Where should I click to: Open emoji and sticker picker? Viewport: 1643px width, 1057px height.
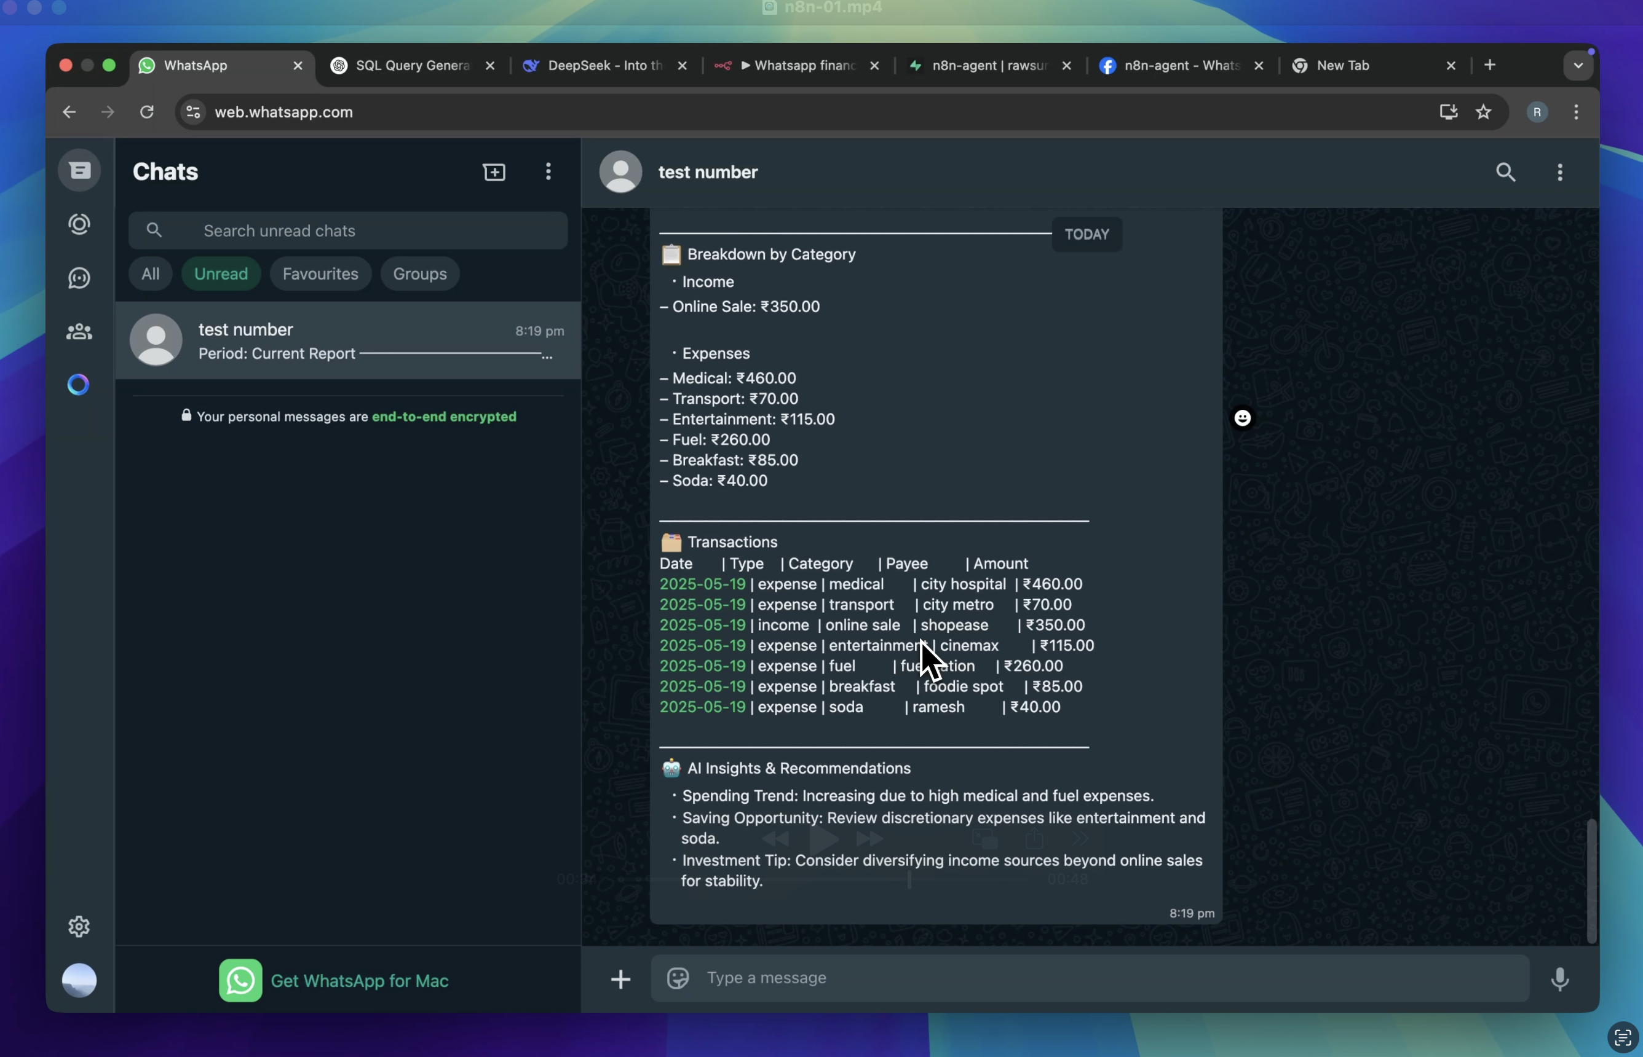click(678, 977)
